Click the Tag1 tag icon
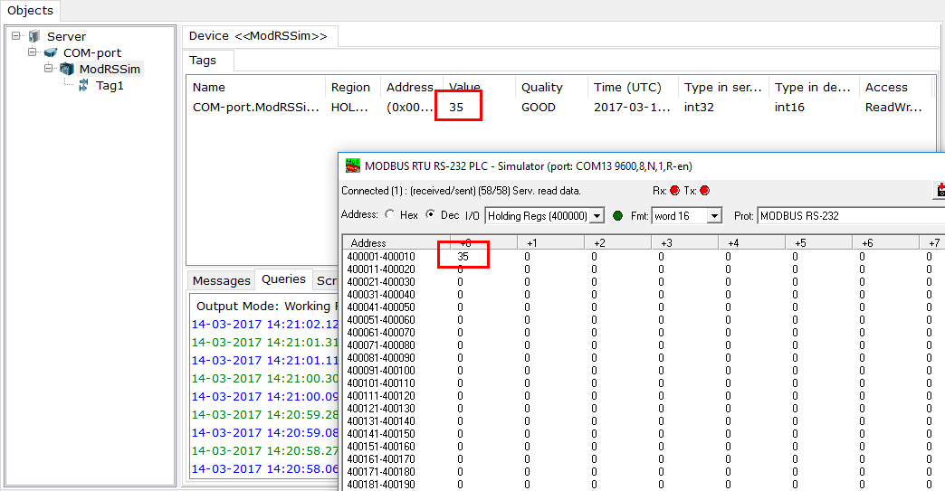 coord(84,86)
